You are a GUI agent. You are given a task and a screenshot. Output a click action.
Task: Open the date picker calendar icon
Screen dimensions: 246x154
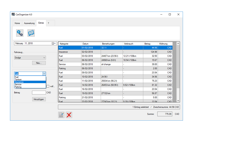click(53, 43)
